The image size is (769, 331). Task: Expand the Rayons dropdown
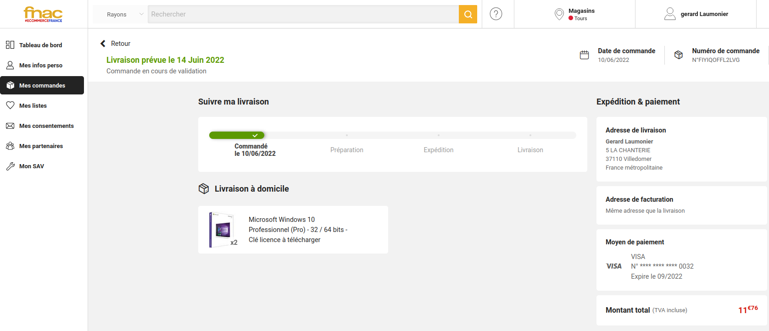pos(120,14)
